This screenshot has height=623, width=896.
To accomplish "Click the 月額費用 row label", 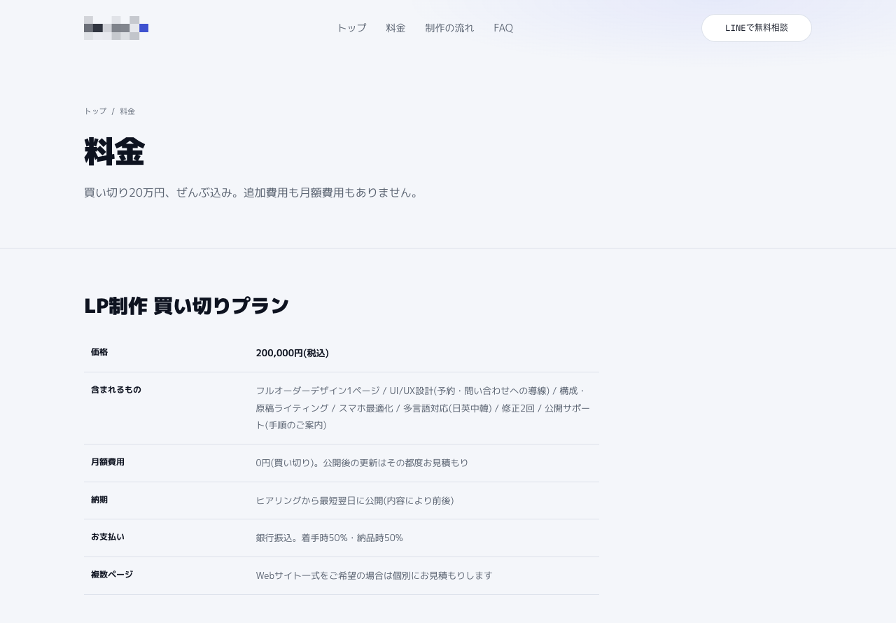I will pos(108,462).
